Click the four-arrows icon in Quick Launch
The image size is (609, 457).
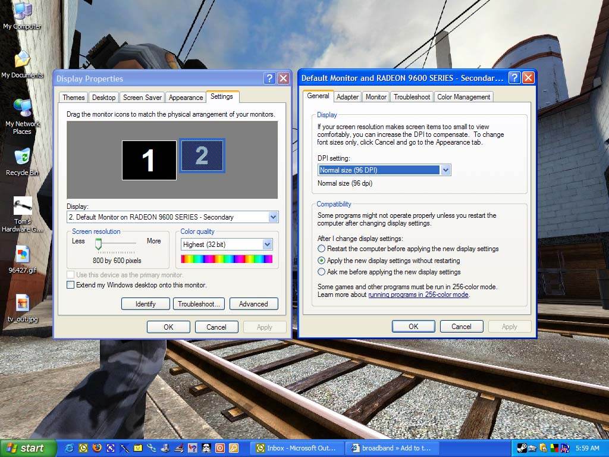click(x=110, y=448)
